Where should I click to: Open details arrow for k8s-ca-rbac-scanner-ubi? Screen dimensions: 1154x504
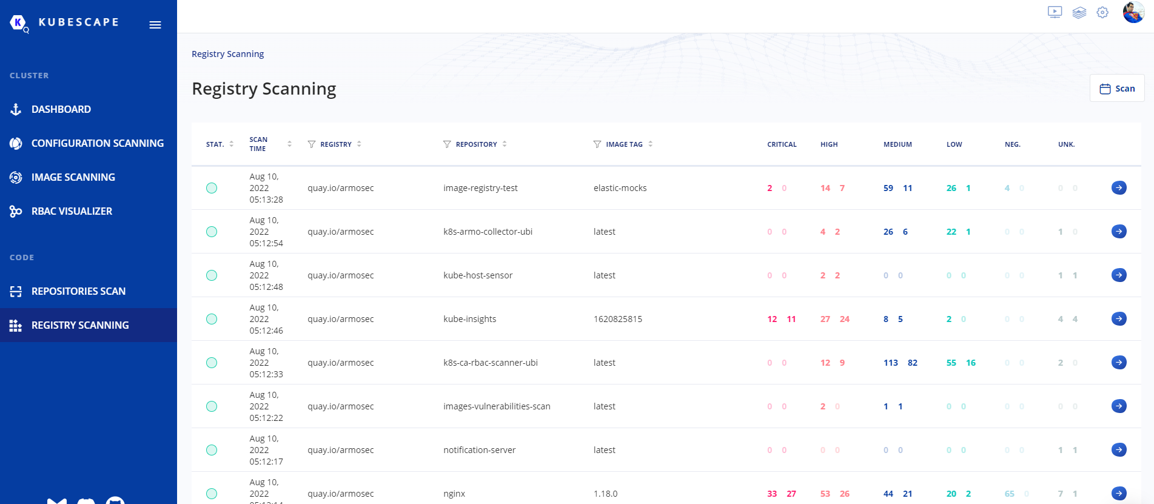pos(1119,363)
